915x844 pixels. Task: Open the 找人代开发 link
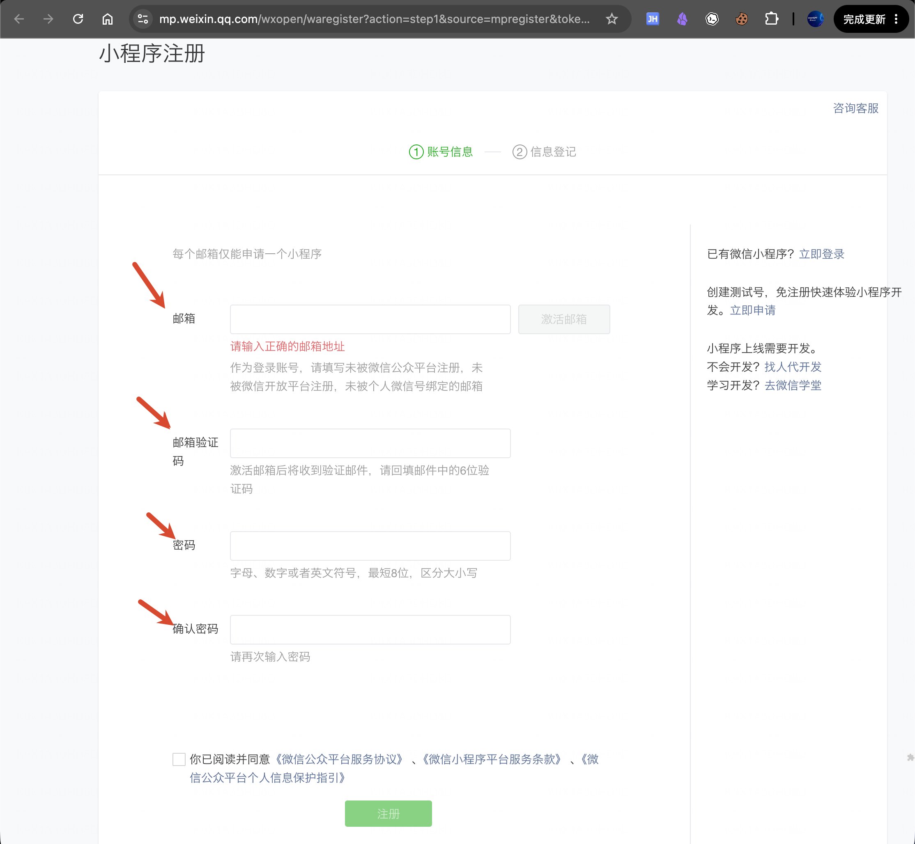pos(793,367)
